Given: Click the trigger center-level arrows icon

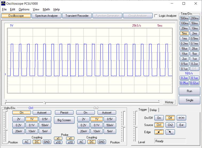Looking at the screenshot, I should click(181, 118).
